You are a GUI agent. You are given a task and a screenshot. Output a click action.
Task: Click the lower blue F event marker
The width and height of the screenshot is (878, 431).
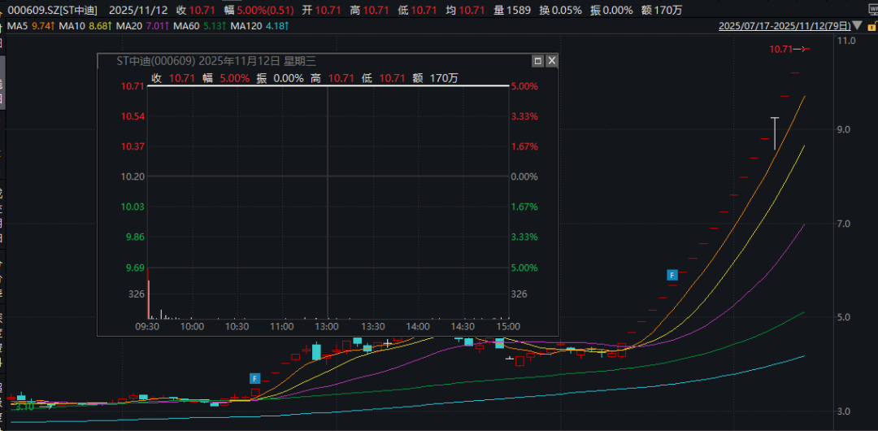(x=254, y=378)
